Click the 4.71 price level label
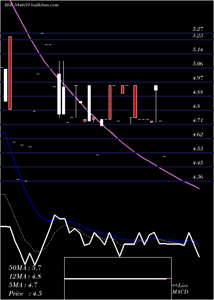The image size is (214, 300). pos(198,120)
